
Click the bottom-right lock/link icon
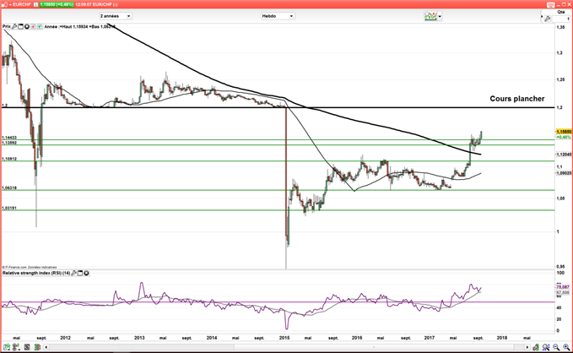coord(536,347)
